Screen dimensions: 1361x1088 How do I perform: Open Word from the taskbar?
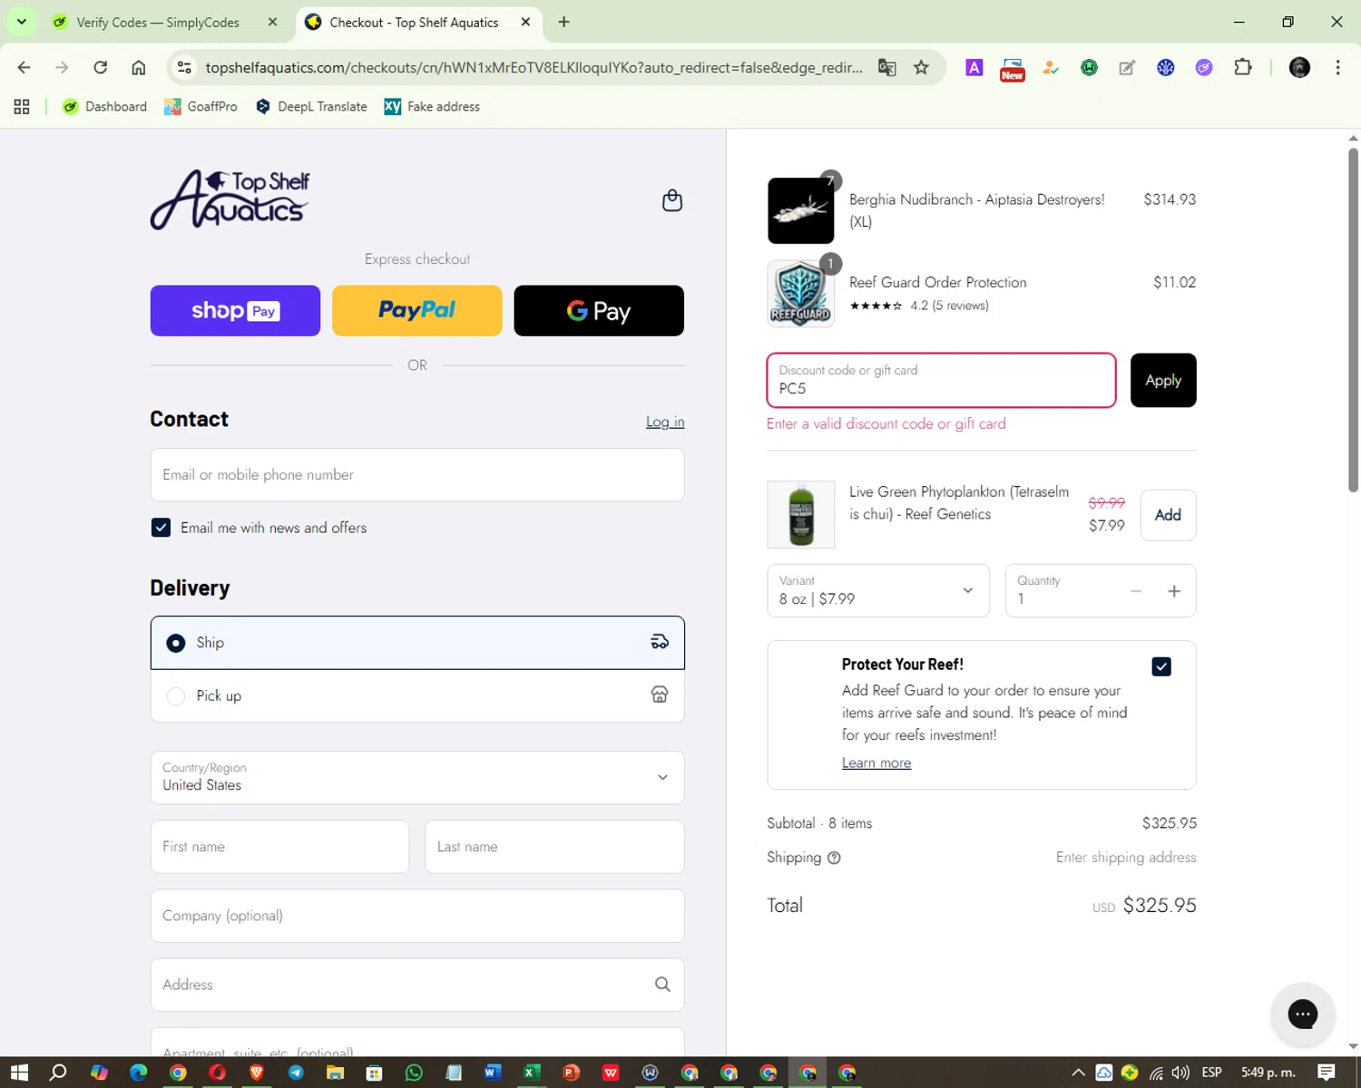click(x=492, y=1073)
